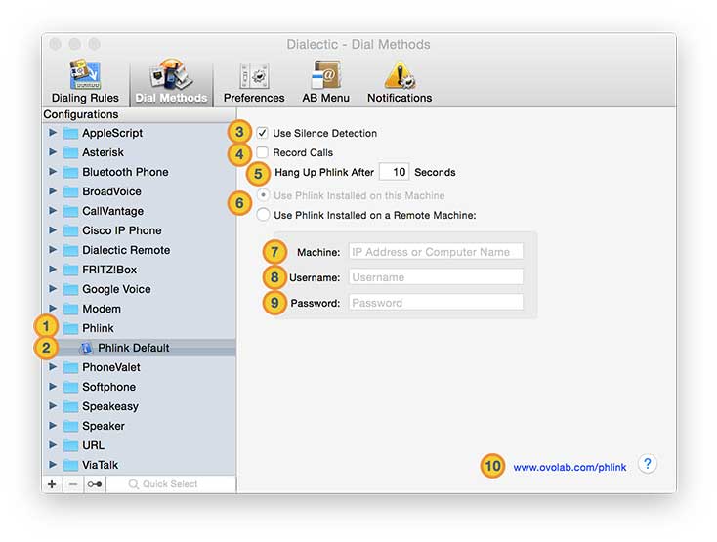Expand the CallVantage tree node

coord(53,211)
